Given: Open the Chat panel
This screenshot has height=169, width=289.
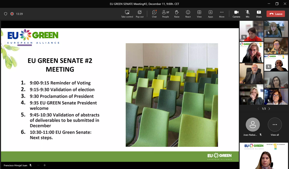Looking at the screenshot, I should 154,14.
